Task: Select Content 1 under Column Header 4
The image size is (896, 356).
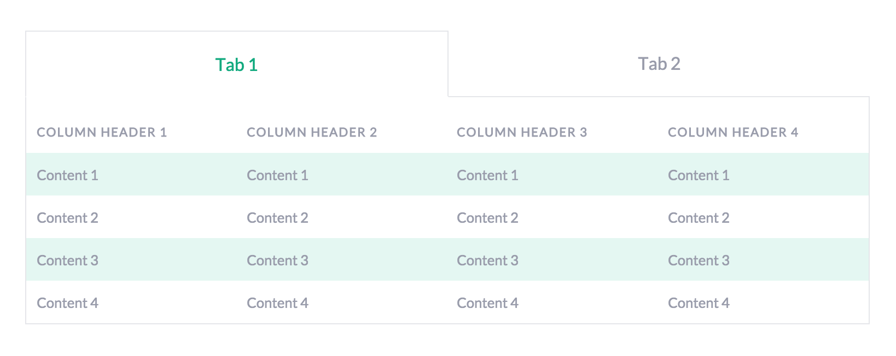Action: pos(698,175)
